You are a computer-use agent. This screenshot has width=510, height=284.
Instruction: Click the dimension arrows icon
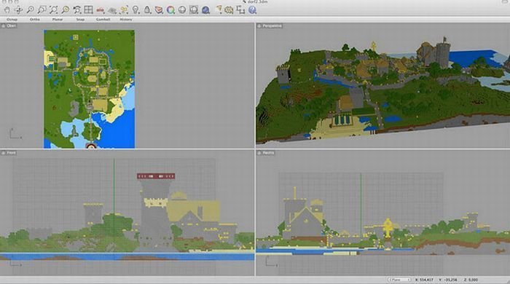[x=240, y=10]
